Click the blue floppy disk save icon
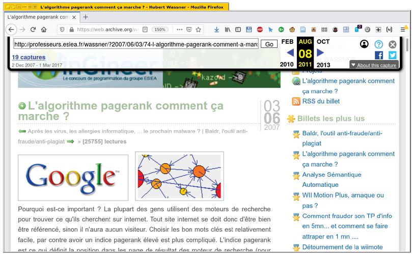This screenshot has width=412, height=254. pos(249,30)
